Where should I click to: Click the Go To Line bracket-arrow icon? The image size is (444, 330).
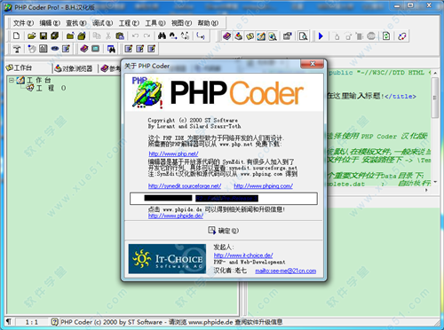pos(201,36)
